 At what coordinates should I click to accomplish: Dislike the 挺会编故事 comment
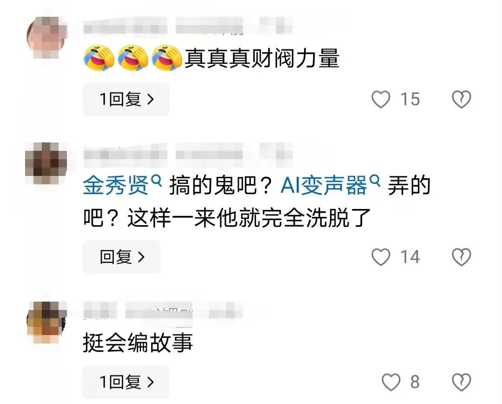pyautogui.click(x=462, y=382)
